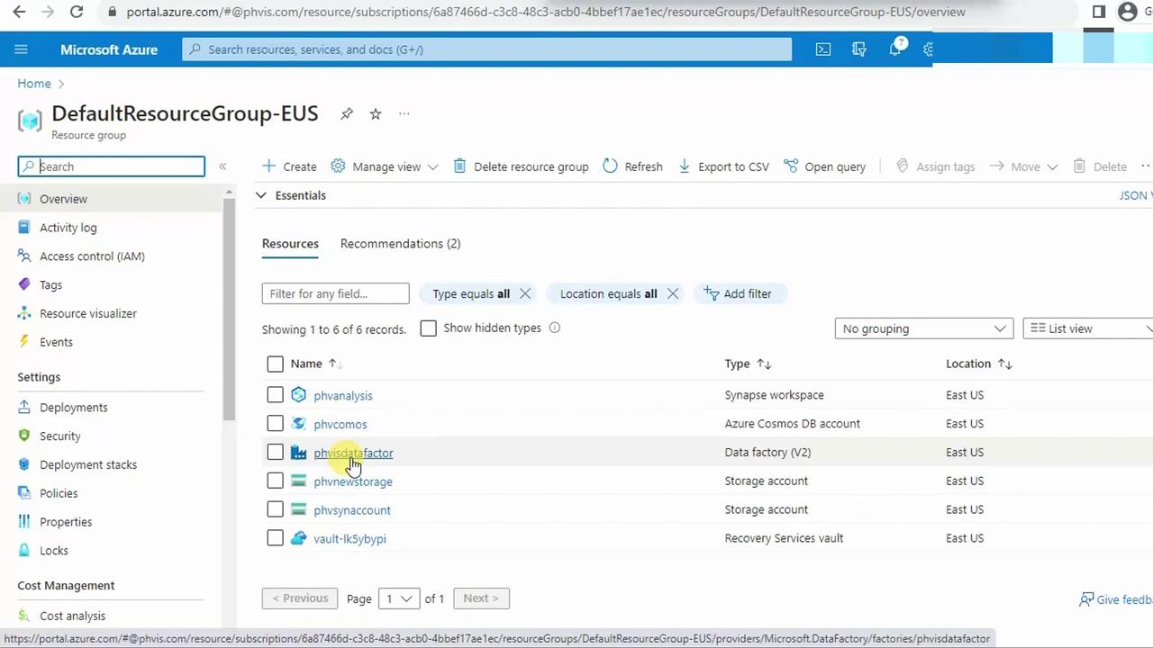This screenshot has height=648, width=1153.
Task: Click the Filter for any field box
Action: (335, 293)
